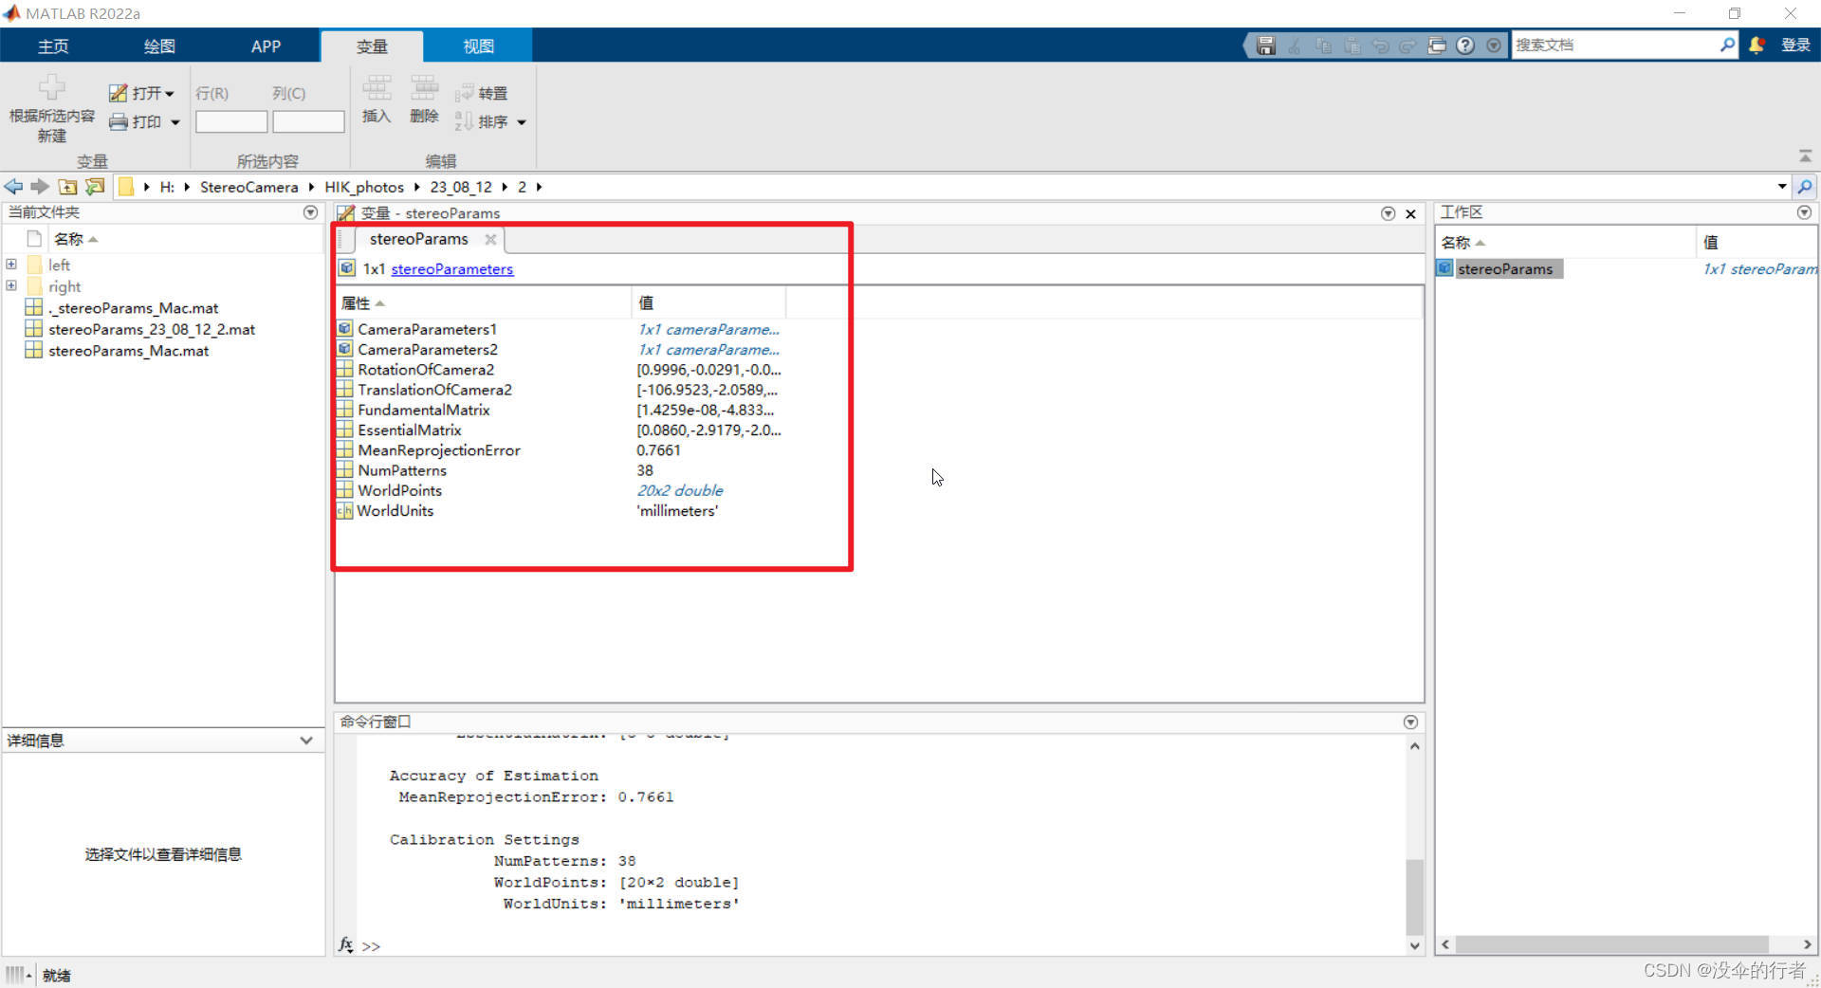This screenshot has height=988, width=1821.
Task: Open the CameraParameters1 property row
Action: point(427,329)
